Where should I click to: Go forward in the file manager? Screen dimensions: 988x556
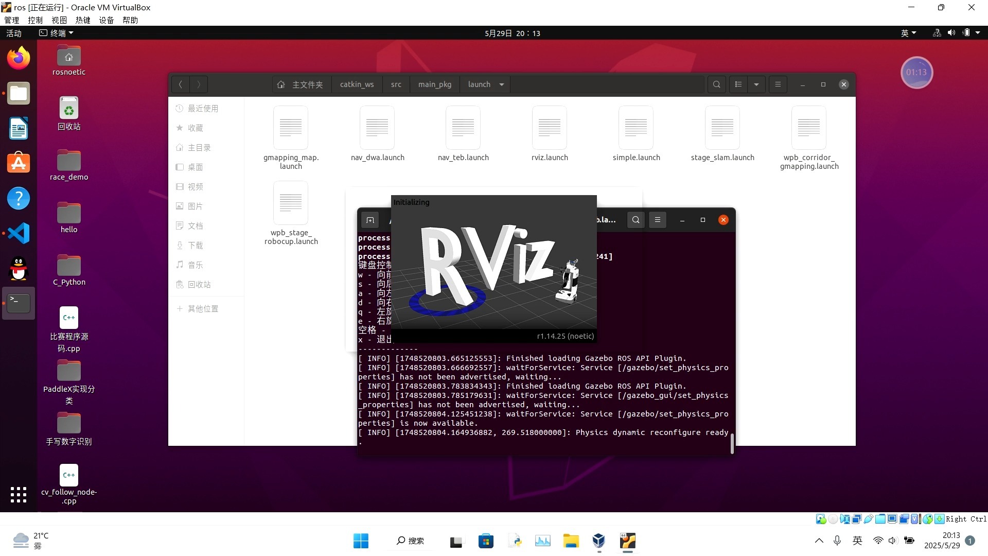tap(199, 84)
